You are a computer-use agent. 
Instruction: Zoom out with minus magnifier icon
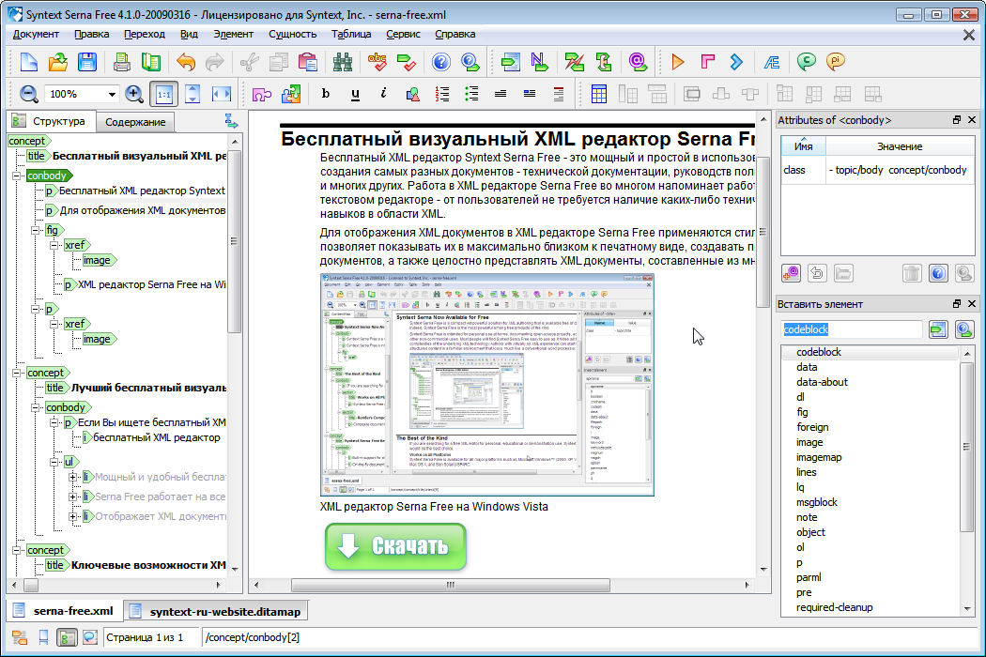tap(29, 94)
